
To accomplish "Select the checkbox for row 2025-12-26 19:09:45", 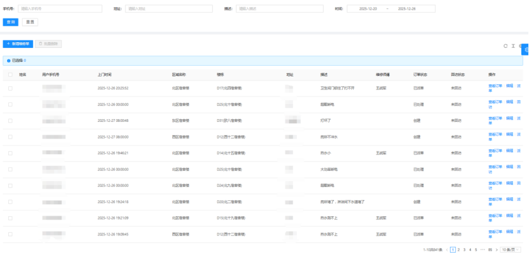I will pyautogui.click(x=10, y=235).
